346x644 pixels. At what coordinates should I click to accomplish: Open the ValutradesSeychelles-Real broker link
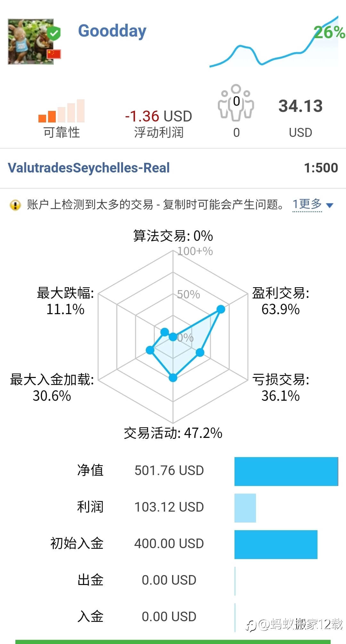click(89, 168)
